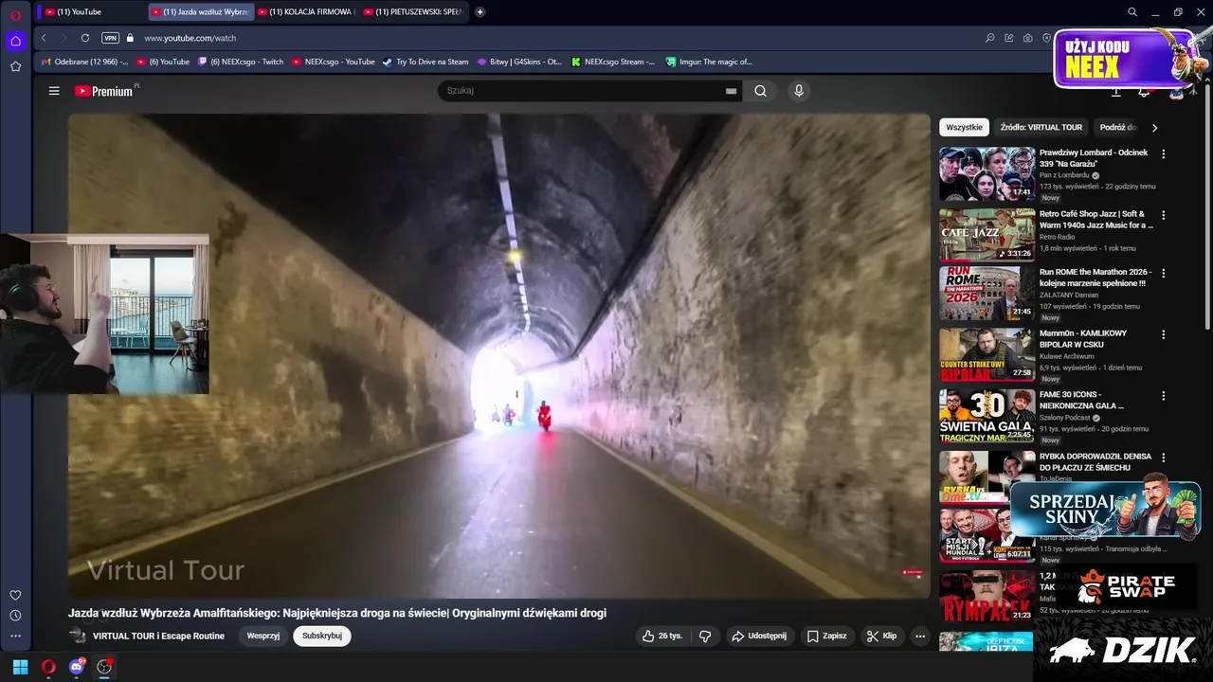Open 'Try To Drive na Steam' bookmark
The width and height of the screenshot is (1213, 682).
pos(425,62)
